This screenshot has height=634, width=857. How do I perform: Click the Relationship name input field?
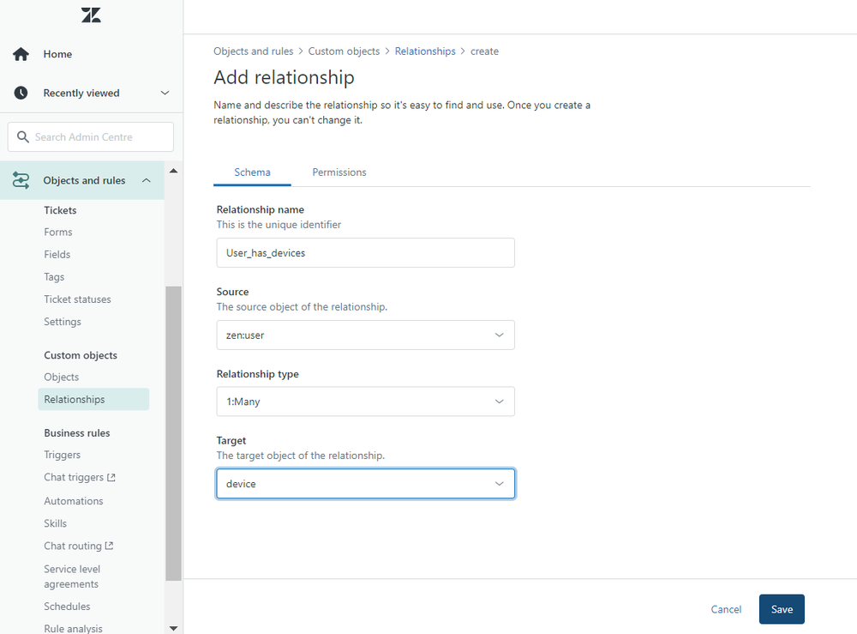coord(365,252)
